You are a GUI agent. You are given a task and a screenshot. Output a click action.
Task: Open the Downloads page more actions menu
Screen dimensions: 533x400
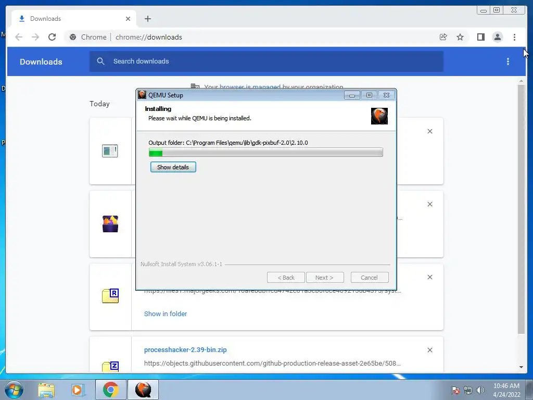(508, 61)
